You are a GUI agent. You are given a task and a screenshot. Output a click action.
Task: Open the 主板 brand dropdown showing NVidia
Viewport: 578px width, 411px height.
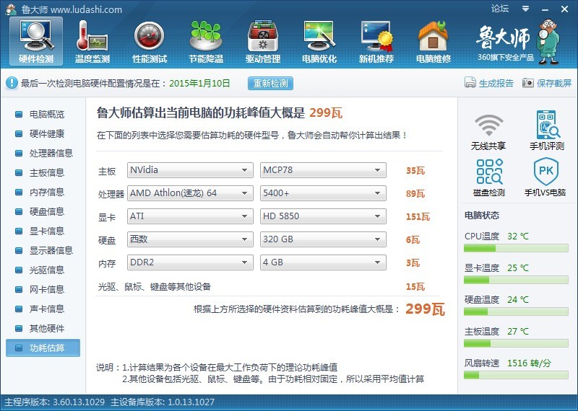click(x=190, y=170)
